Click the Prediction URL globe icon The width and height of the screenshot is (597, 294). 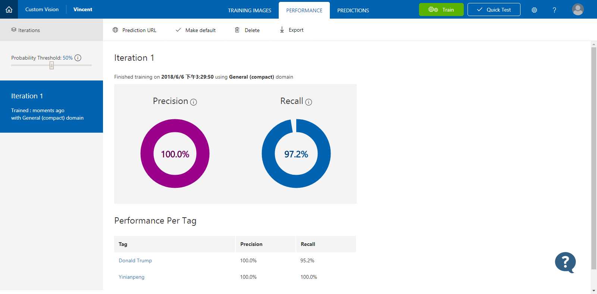115,30
